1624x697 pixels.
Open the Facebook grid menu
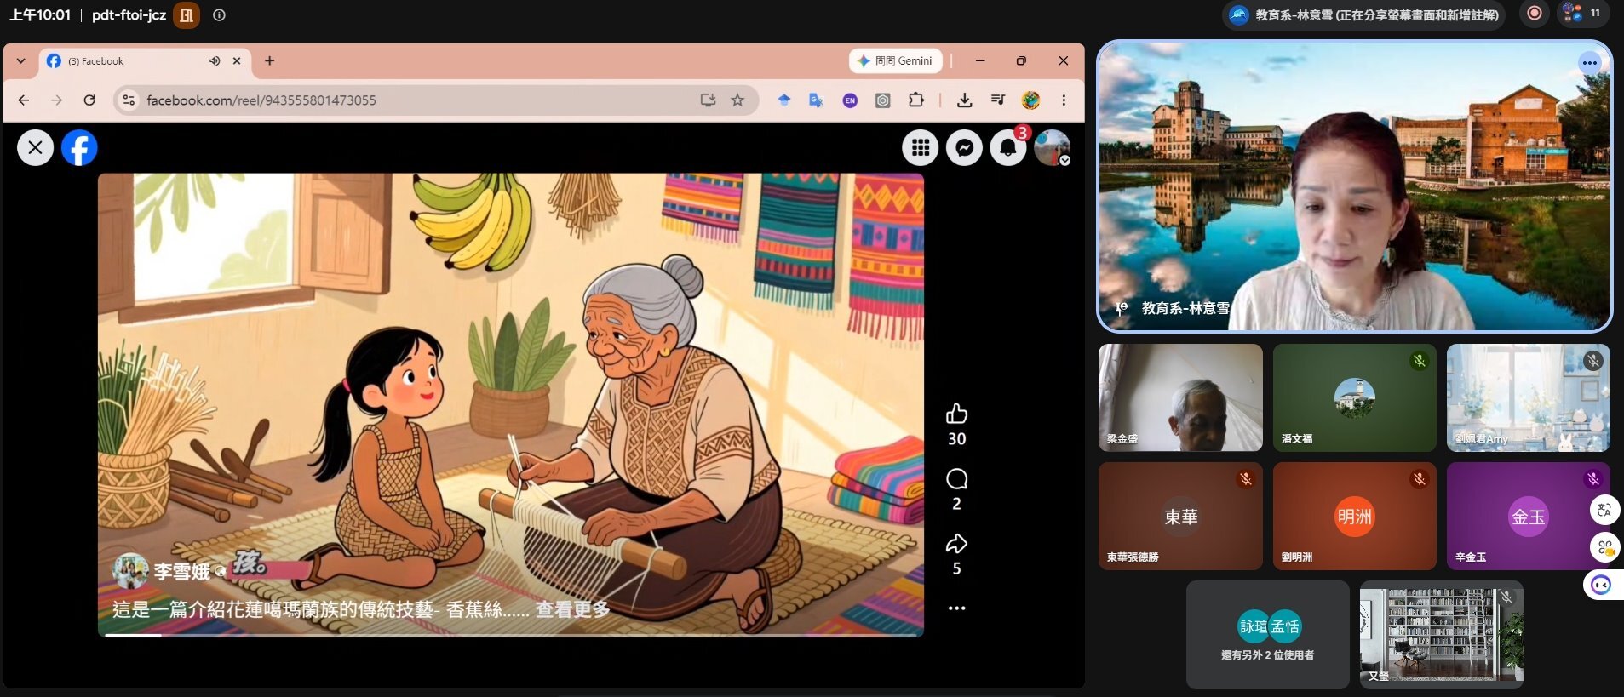pos(921,148)
